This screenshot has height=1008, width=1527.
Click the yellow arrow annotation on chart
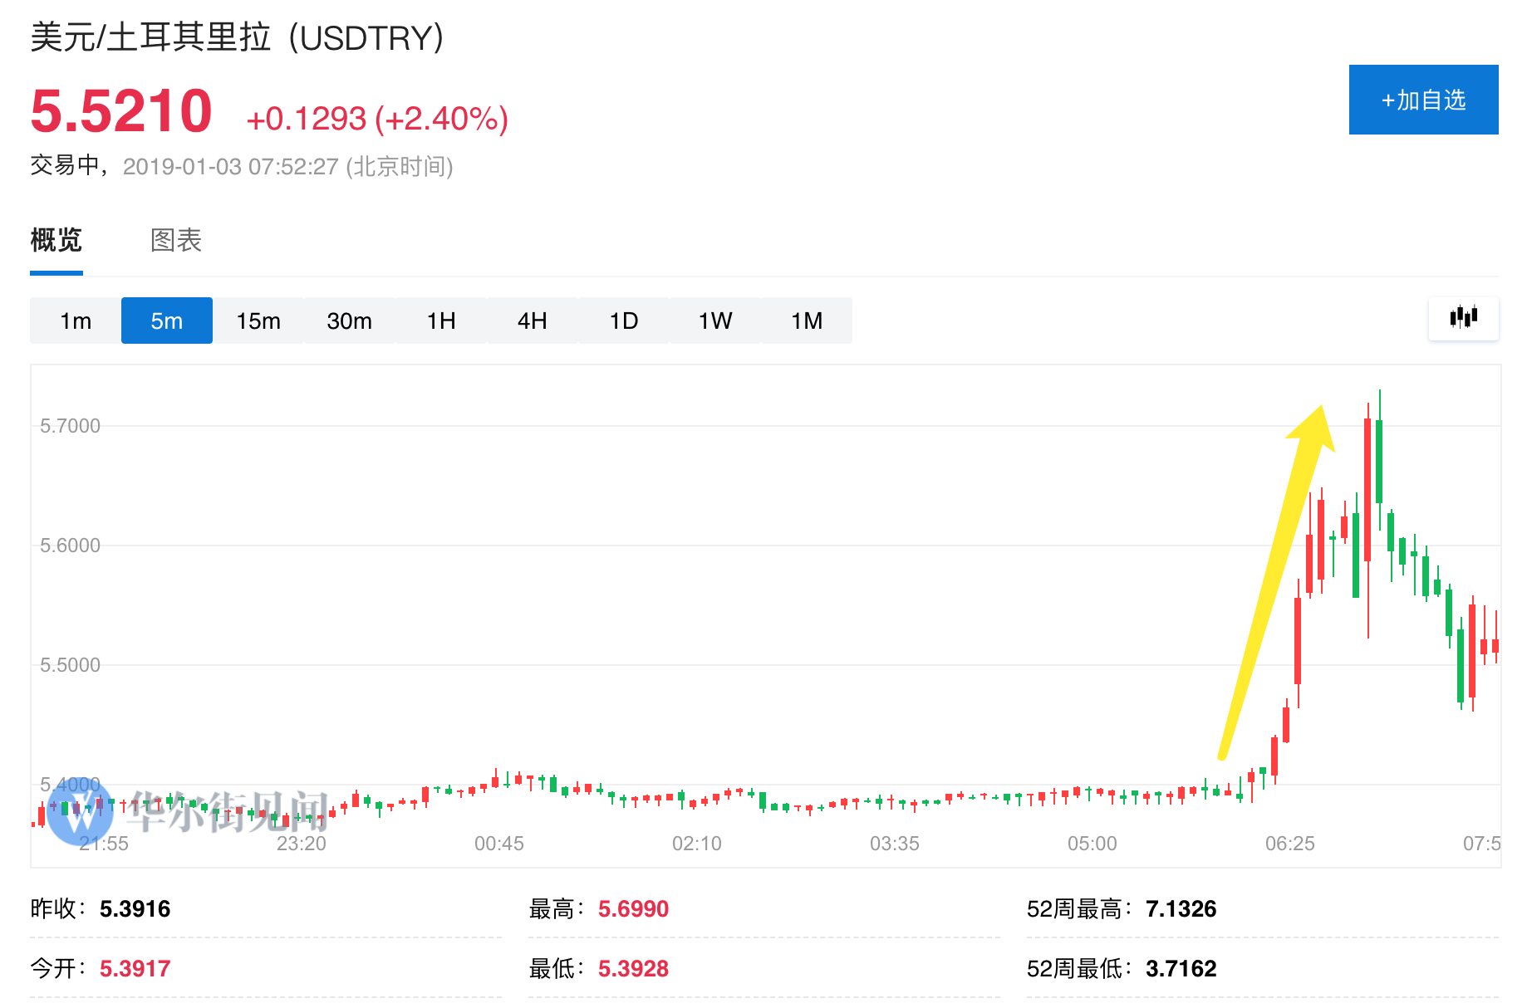[1273, 581]
